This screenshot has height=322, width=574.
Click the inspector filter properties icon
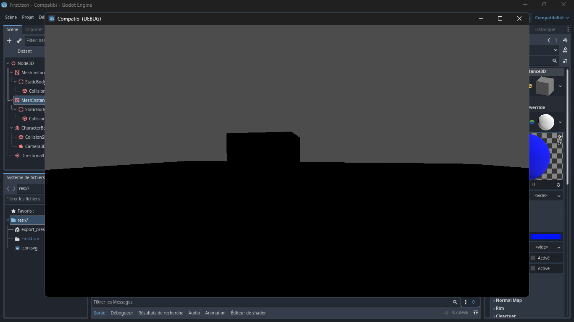click(565, 60)
